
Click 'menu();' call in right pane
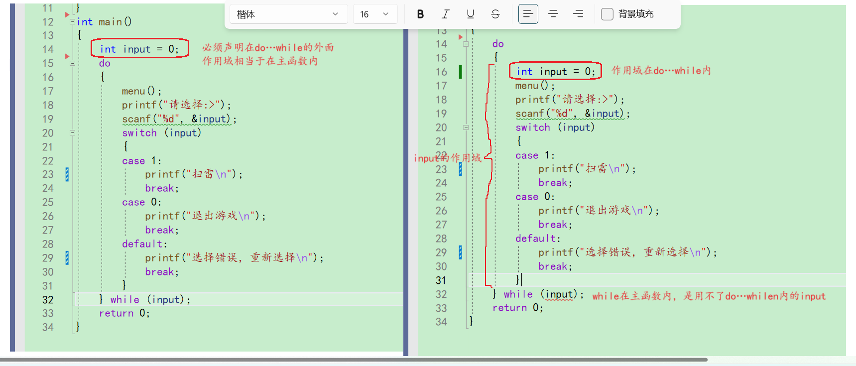pyautogui.click(x=535, y=86)
